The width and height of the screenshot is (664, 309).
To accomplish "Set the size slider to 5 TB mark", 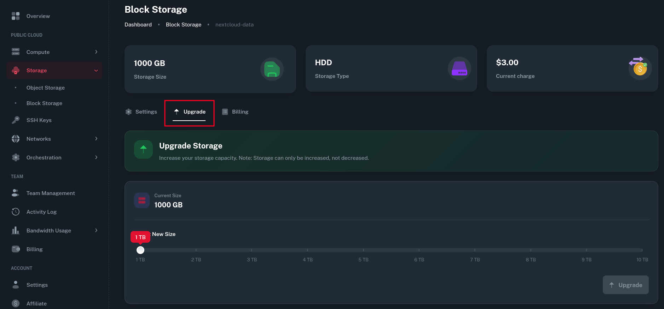I will [x=363, y=250].
